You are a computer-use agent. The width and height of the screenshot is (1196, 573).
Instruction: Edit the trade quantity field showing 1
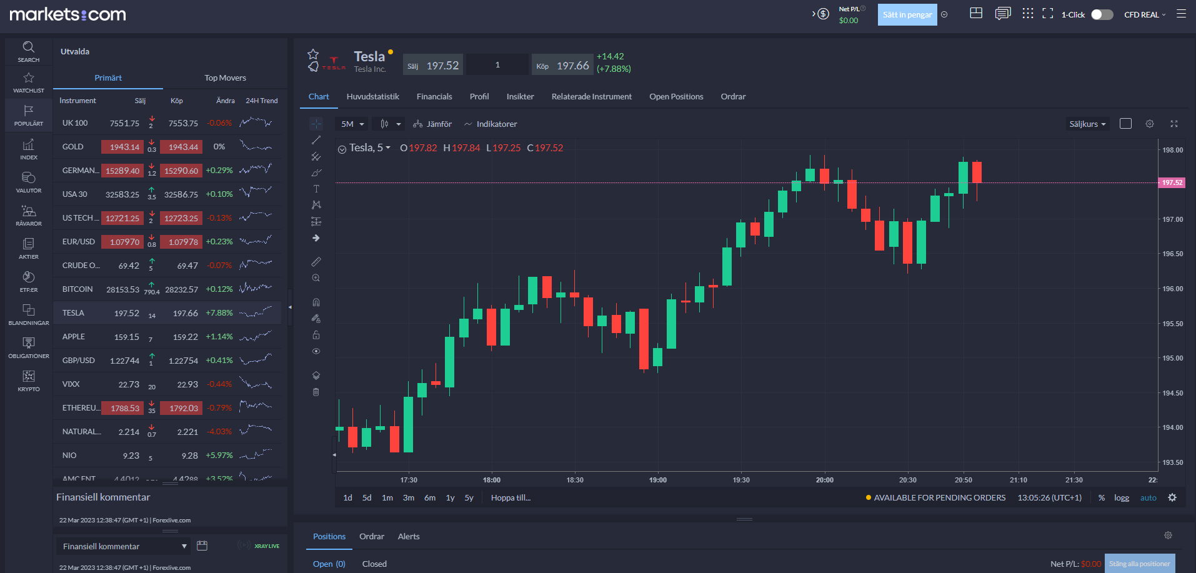pos(497,65)
